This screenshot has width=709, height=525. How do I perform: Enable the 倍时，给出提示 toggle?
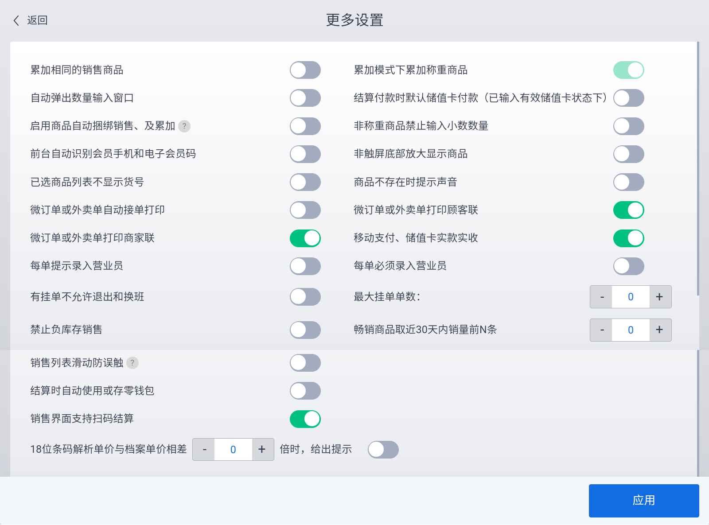pos(383,450)
